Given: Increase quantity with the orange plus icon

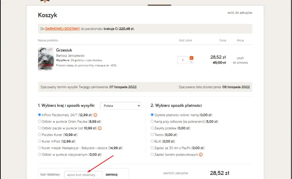Looking at the screenshot, I should pos(191,58).
